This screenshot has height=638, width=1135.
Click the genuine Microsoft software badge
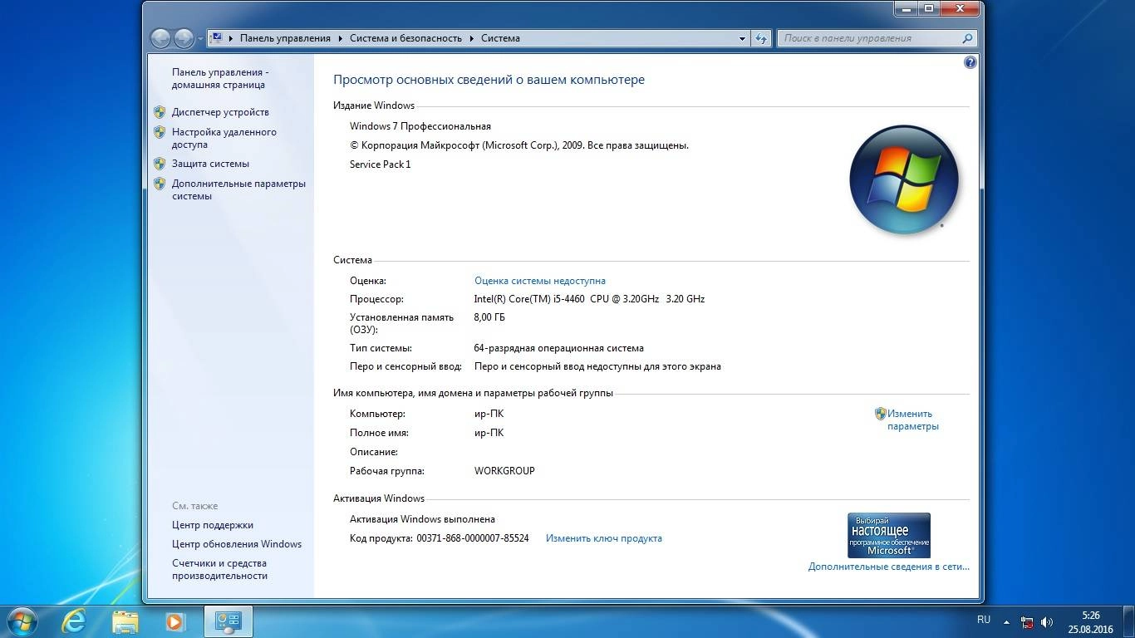click(889, 535)
